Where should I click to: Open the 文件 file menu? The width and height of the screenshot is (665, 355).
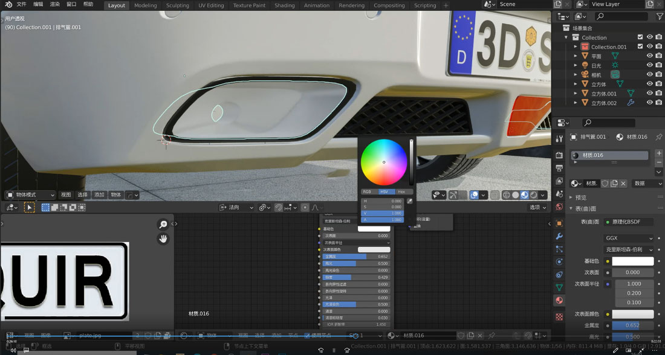click(x=21, y=4)
